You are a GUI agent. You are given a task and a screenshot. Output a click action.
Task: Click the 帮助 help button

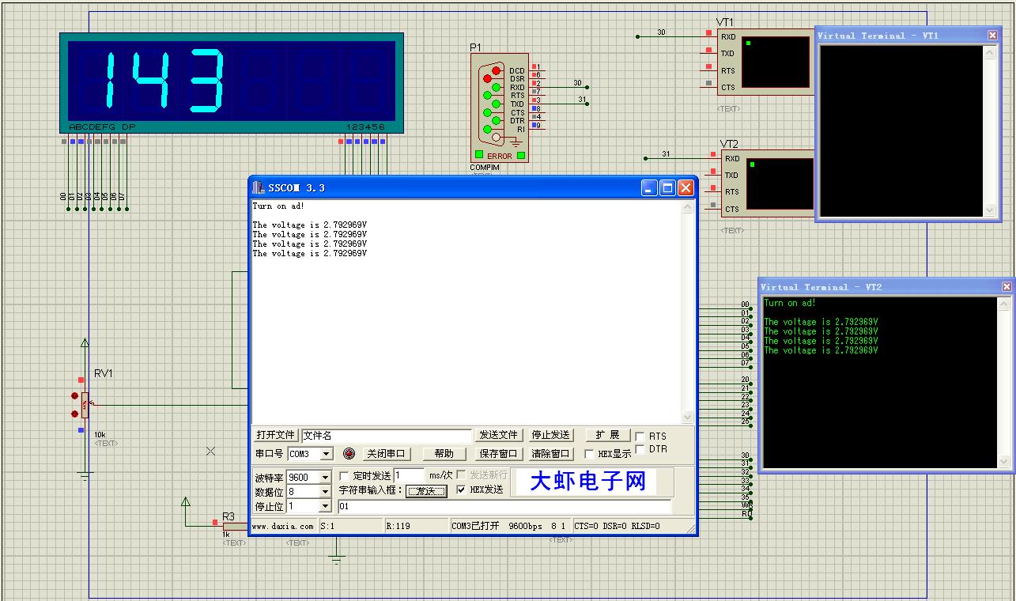coord(444,454)
